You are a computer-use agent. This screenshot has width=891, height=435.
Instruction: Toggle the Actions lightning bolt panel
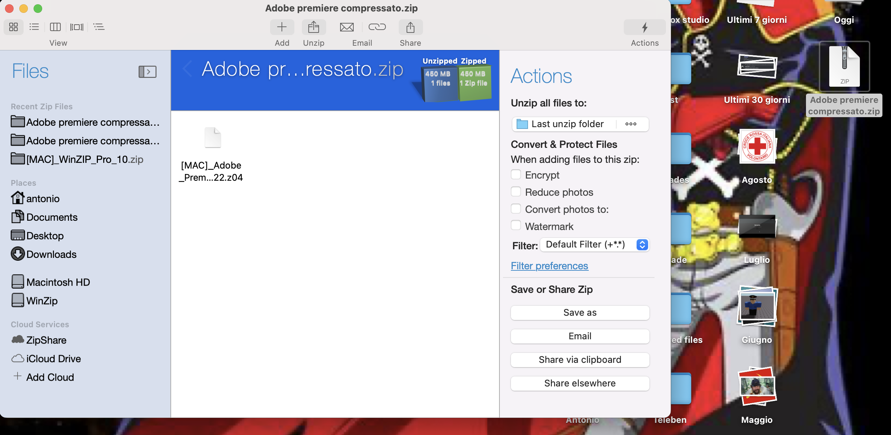[x=644, y=27]
